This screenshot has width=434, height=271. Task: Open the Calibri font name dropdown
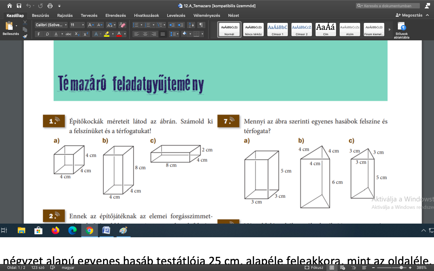point(51,25)
